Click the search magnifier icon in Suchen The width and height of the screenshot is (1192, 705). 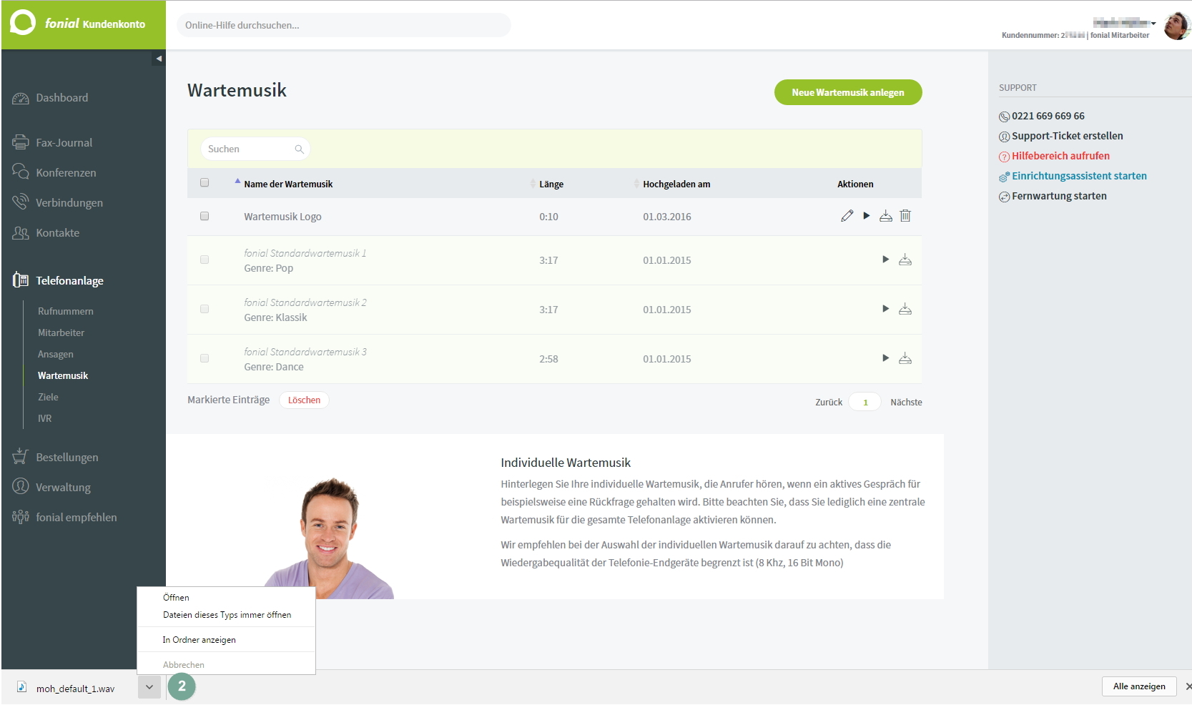click(300, 149)
